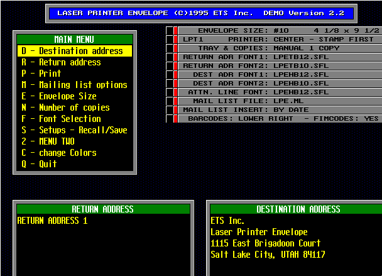Select C - change Colors
Viewport: 382px width, 276px height.
pos(75,153)
